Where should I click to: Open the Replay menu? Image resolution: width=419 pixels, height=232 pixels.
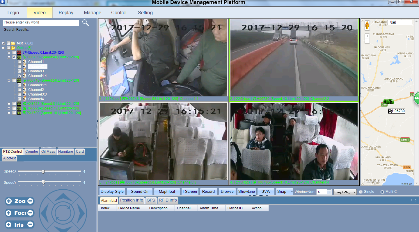tap(66, 12)
